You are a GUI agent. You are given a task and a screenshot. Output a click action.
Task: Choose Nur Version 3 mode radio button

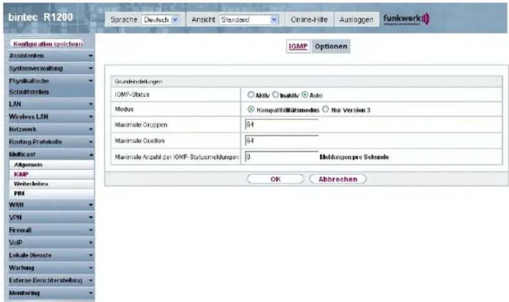click(325, 110)
